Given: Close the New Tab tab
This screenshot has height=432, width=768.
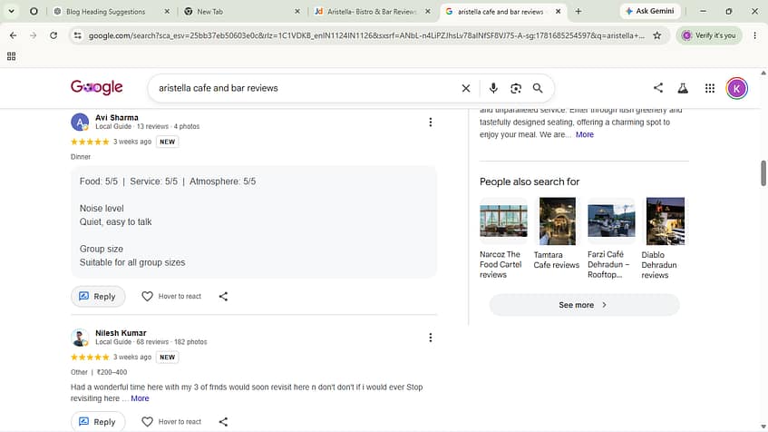Looking at the screenshot, I should coord(297,11).
